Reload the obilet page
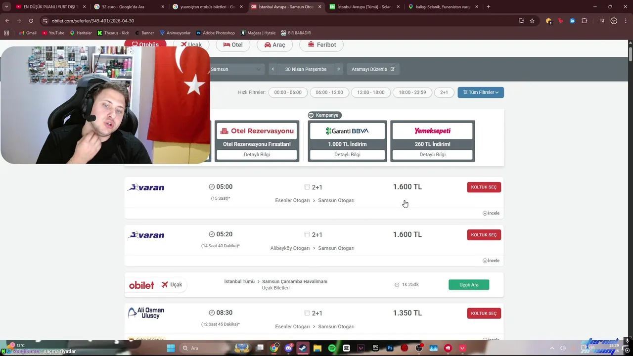The width and height of the screenshot is (633, 356). tap(31, 21)
